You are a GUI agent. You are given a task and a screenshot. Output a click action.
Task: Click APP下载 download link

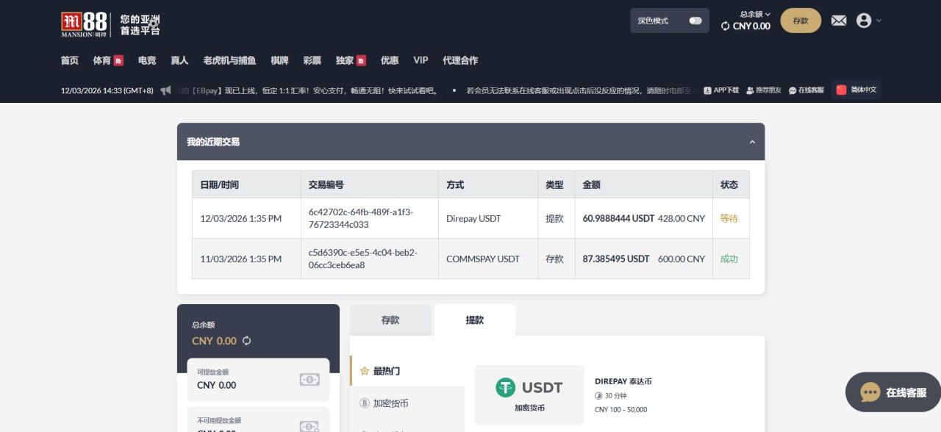(x=721, y=90)
